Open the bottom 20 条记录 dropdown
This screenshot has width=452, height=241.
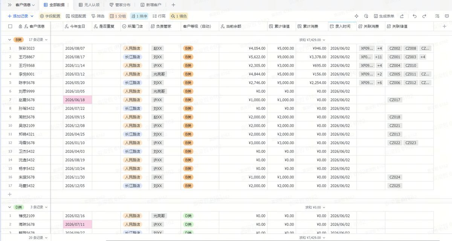click(38, 238)
